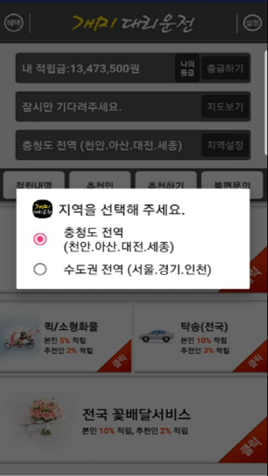Open 지역설정 region selector
This screenshot has width=268, height=476.
point(225,145)
